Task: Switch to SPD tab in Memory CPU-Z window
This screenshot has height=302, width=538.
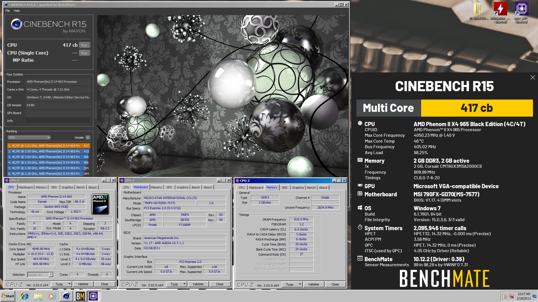Action: [285, 188]
